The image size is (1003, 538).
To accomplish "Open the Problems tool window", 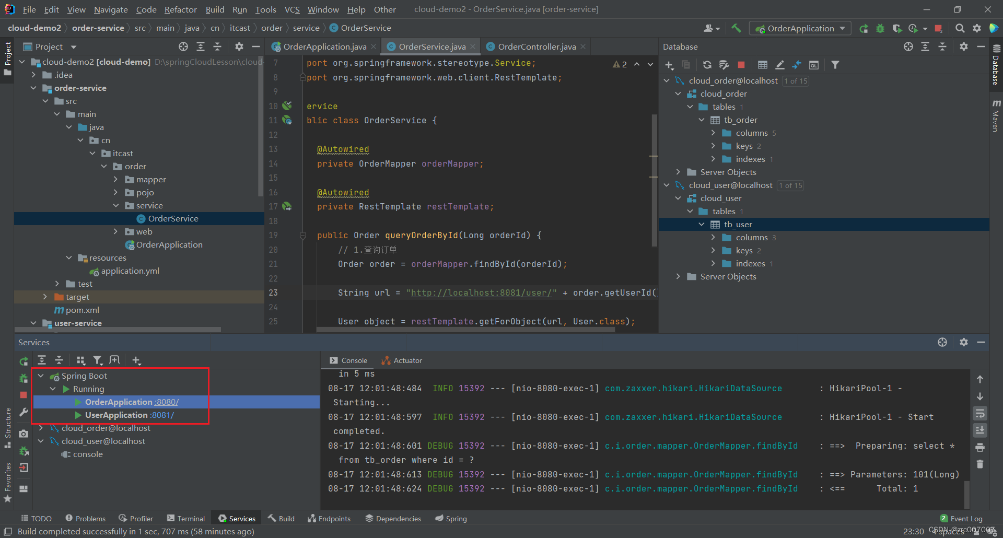I will point(85,518).
